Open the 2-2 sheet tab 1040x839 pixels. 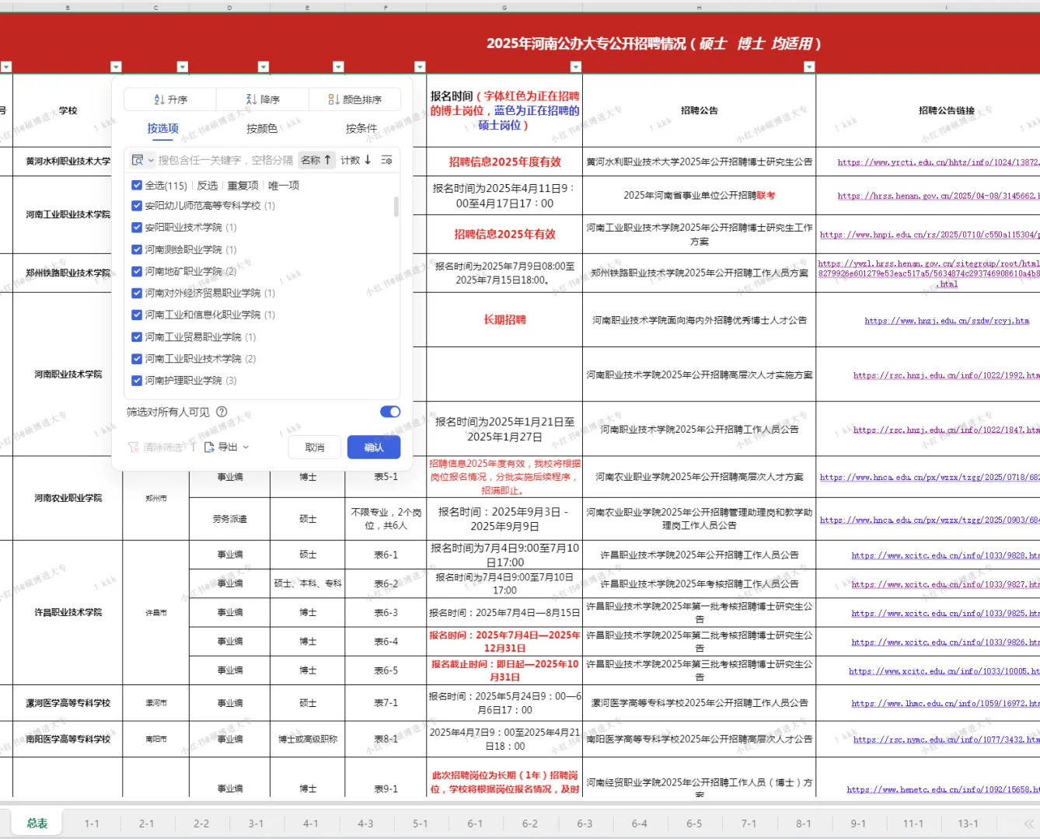(x=201, y=823)
